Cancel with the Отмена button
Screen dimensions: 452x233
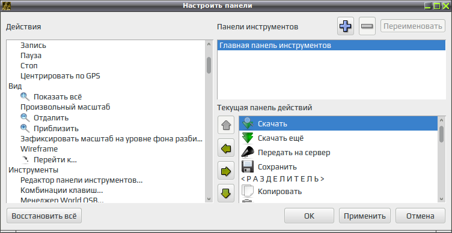(420, 216)
